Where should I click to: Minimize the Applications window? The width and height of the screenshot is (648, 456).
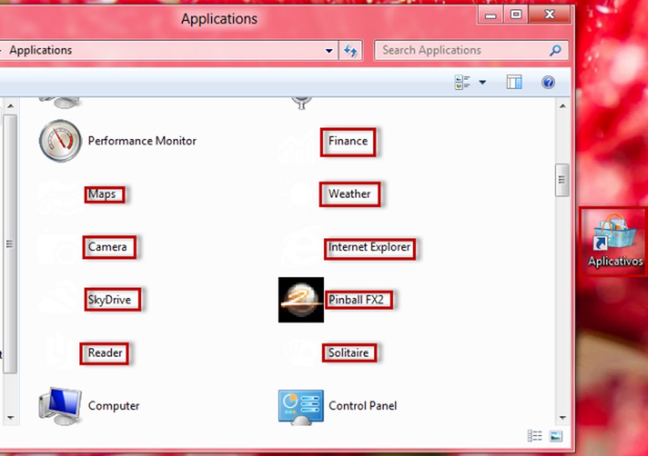(x=491, y=15)
